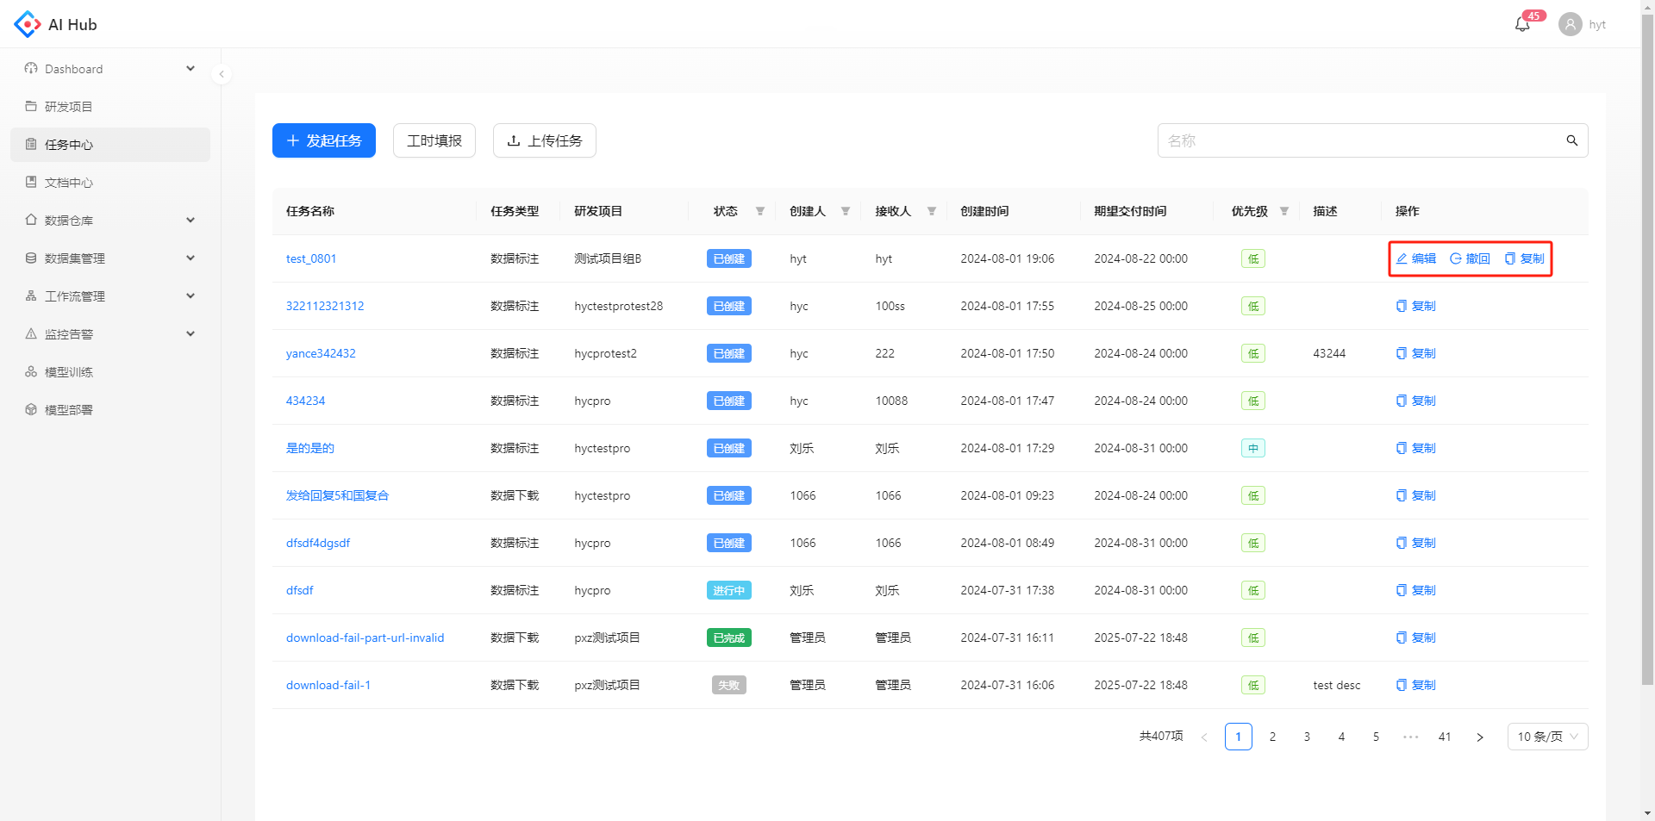Copy the 发给回复5和国复合 task
Viewport: 1655px width, 821px height.
(1416, 495)
